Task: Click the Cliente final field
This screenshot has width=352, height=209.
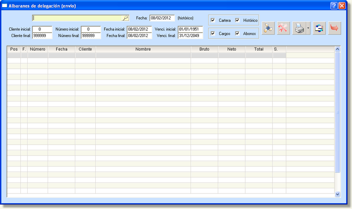Action: pos(42,36)
